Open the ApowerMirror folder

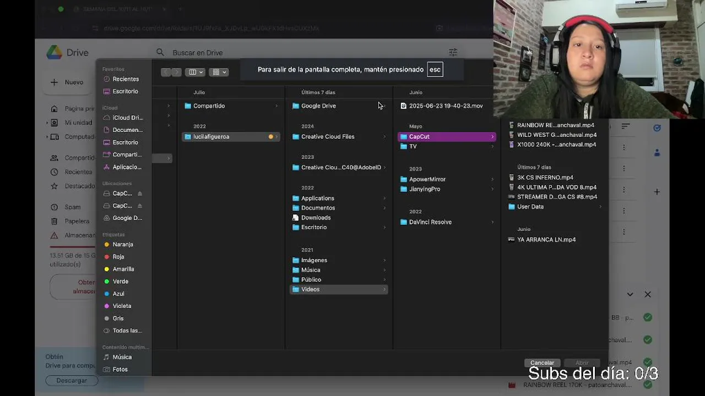pyautogui.click(x=447, y=179)
